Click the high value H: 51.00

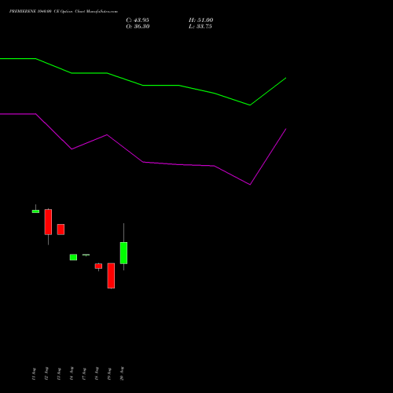tap(200, 20)
